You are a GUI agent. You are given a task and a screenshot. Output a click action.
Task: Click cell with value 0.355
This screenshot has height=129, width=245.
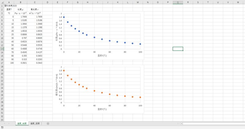(x=21, y=56)
